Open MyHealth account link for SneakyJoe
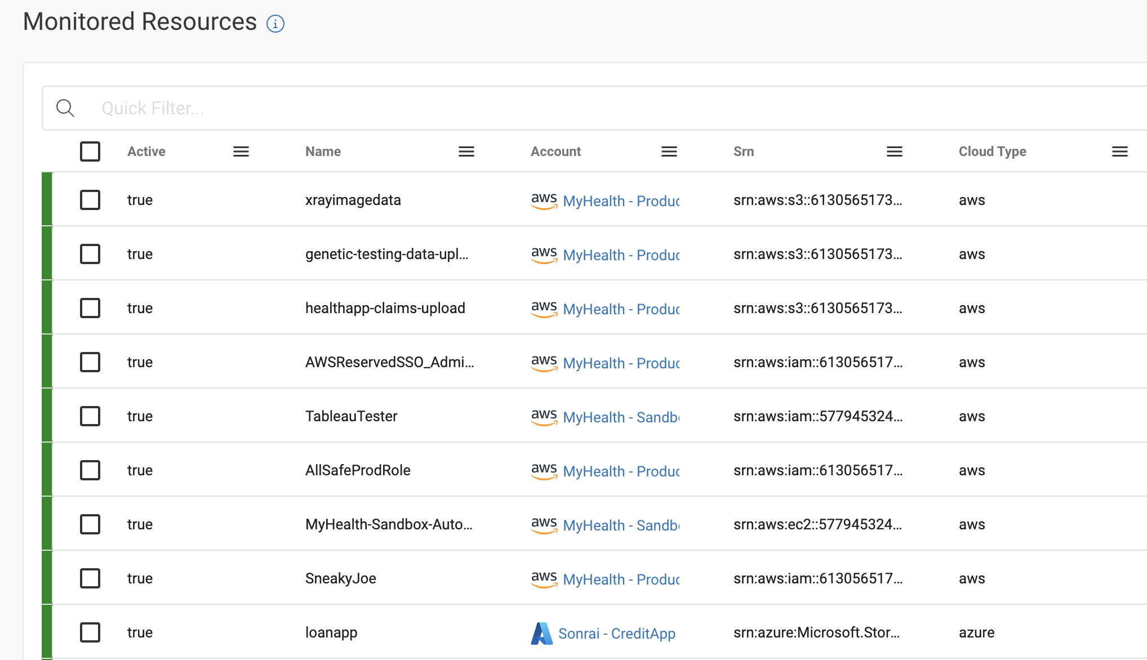The image size is (1147, 660). pos(621,579)
